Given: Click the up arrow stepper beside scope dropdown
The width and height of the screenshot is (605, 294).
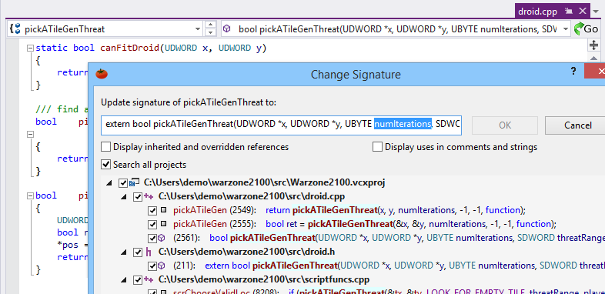Looking at the screenshot, I should [x=210, y=25].
